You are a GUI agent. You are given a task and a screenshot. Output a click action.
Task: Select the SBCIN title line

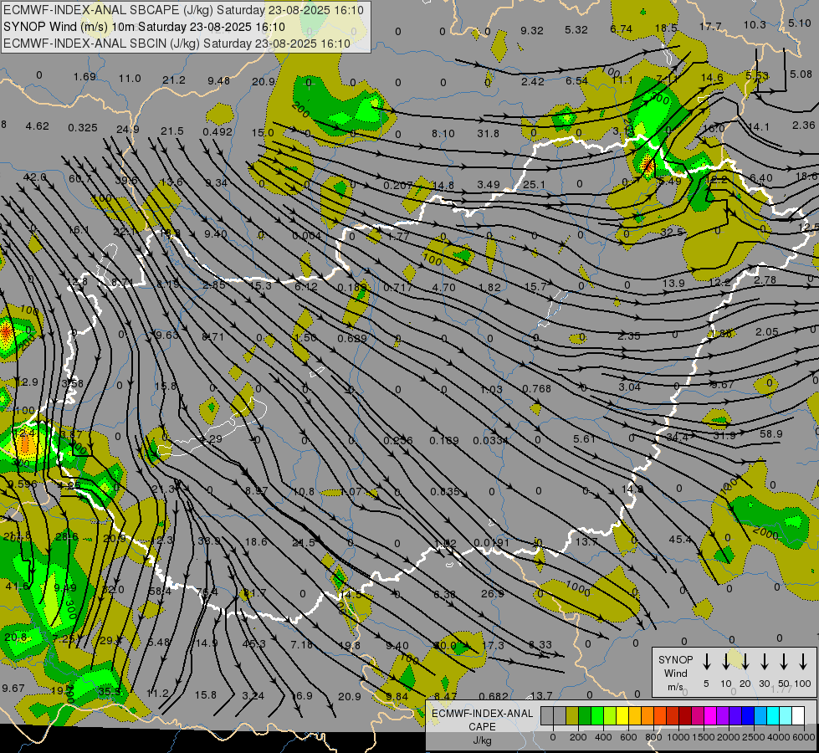pos(177,44)
